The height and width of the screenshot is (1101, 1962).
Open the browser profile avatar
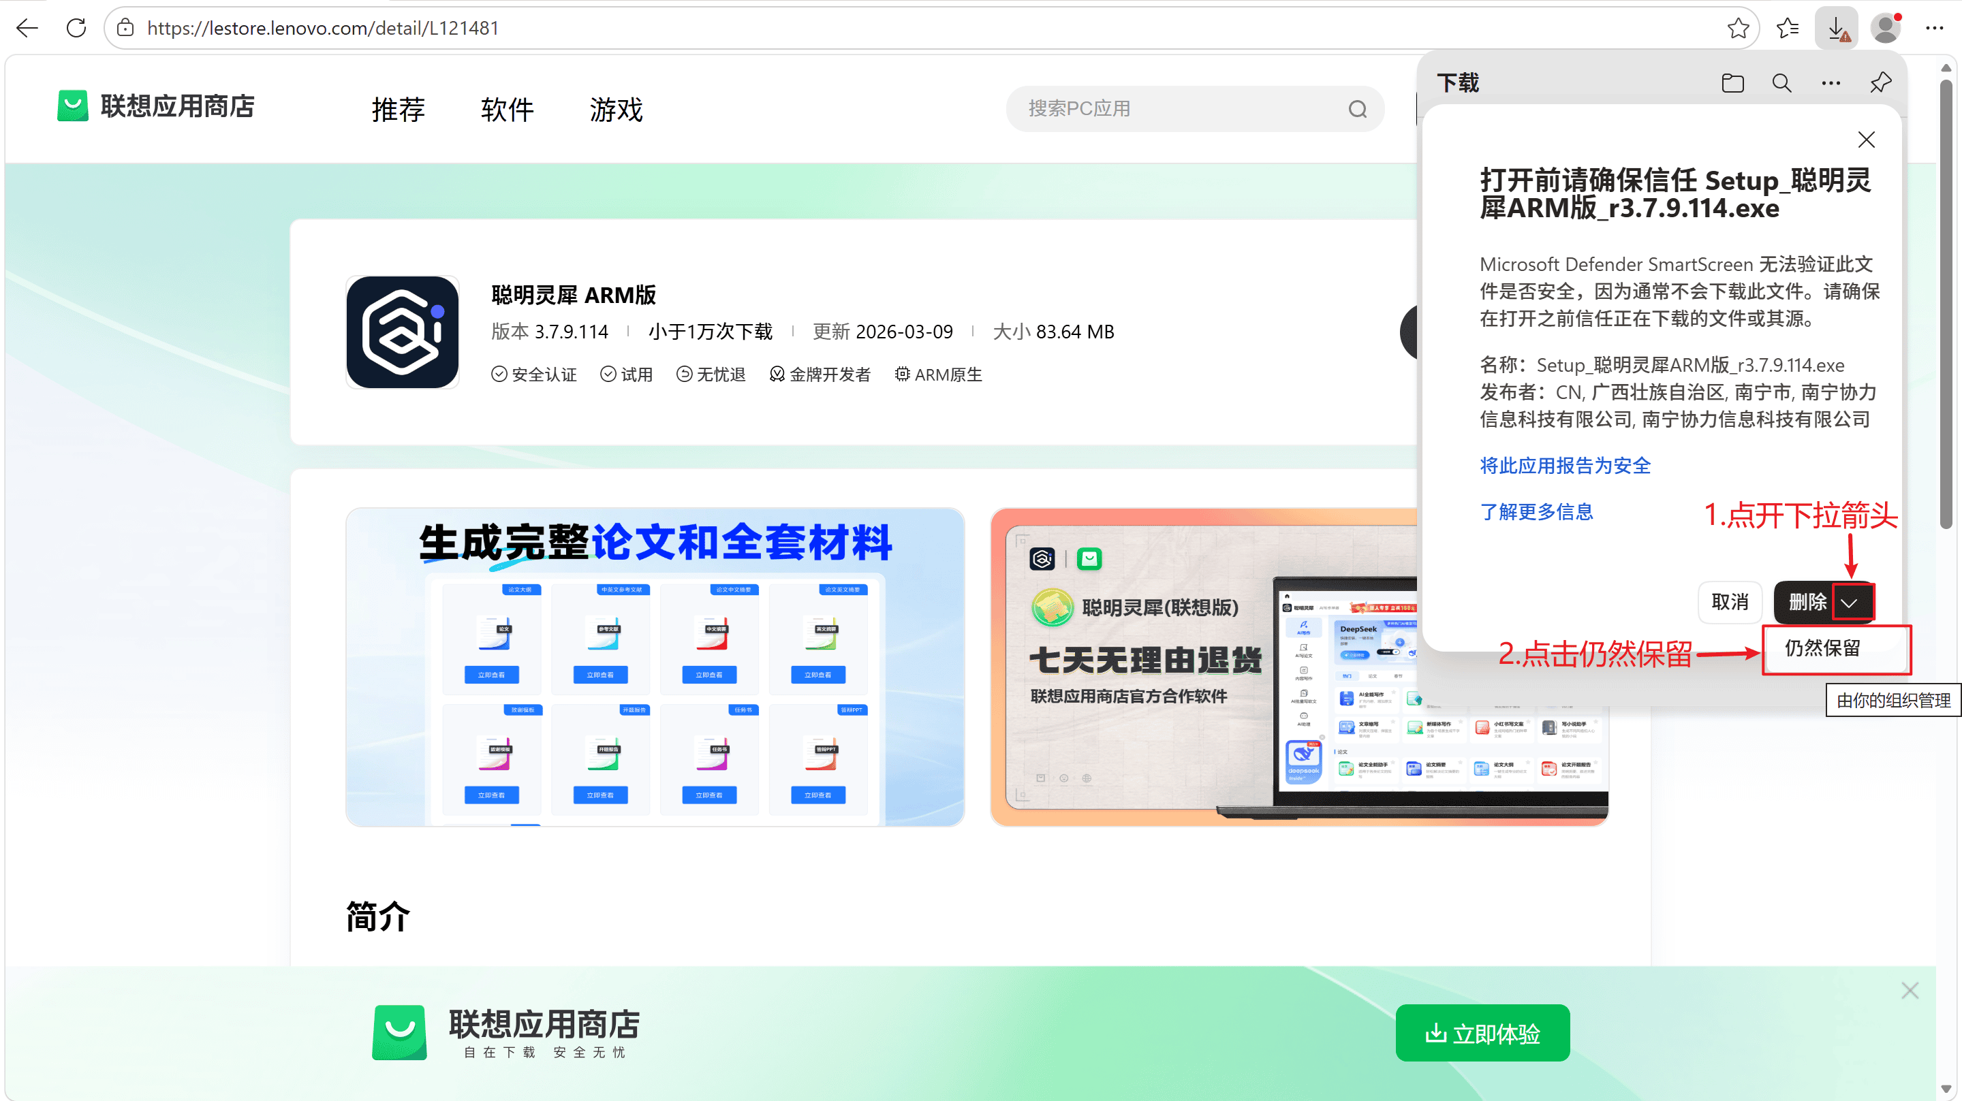pyautogui.click(x=1886, y=28)
